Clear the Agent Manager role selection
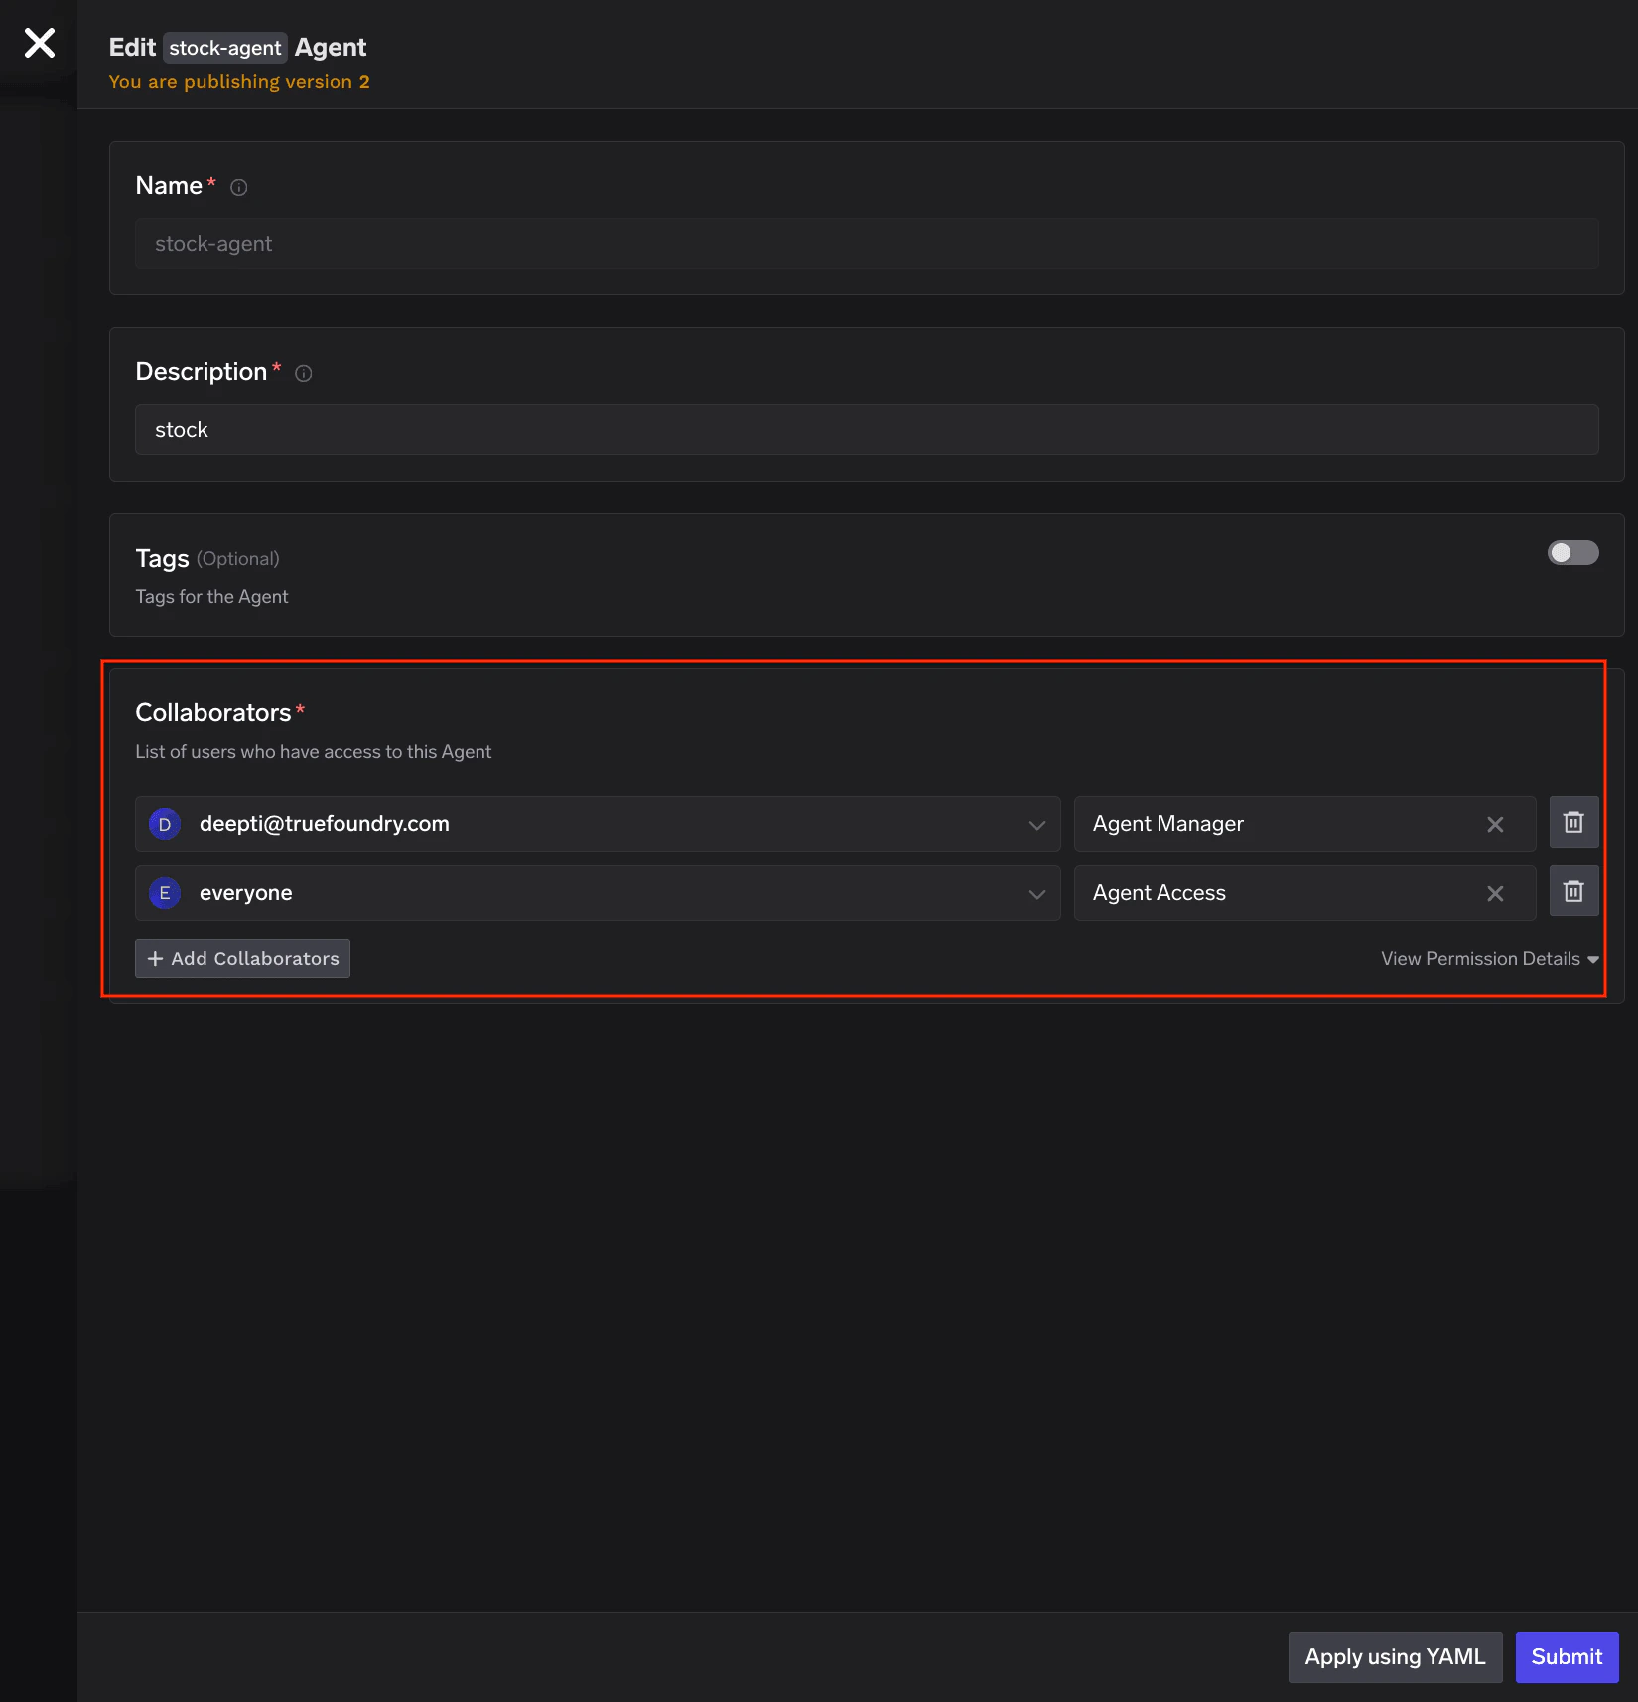 [x=1495, y=824]
